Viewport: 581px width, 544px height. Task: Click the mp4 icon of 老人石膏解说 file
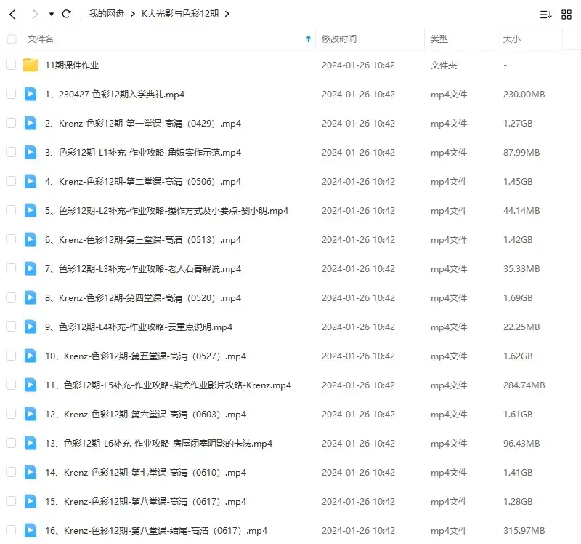30,268
